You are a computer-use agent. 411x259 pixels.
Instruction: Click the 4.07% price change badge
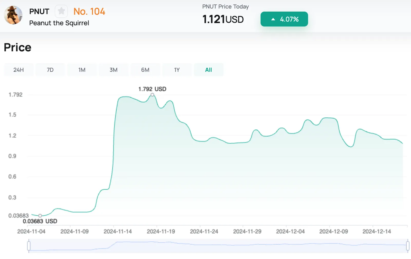point(284,19)
